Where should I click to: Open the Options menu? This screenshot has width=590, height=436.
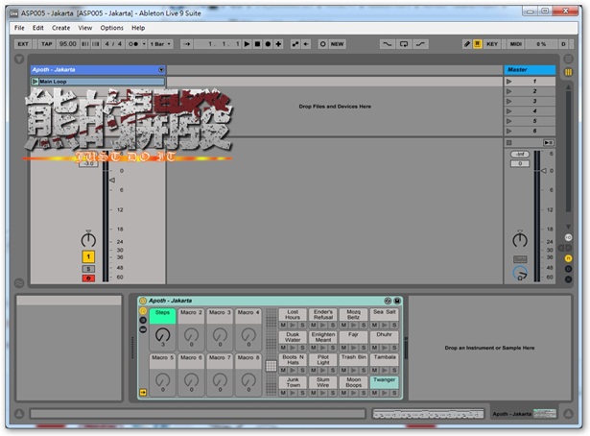click(111, 28)
